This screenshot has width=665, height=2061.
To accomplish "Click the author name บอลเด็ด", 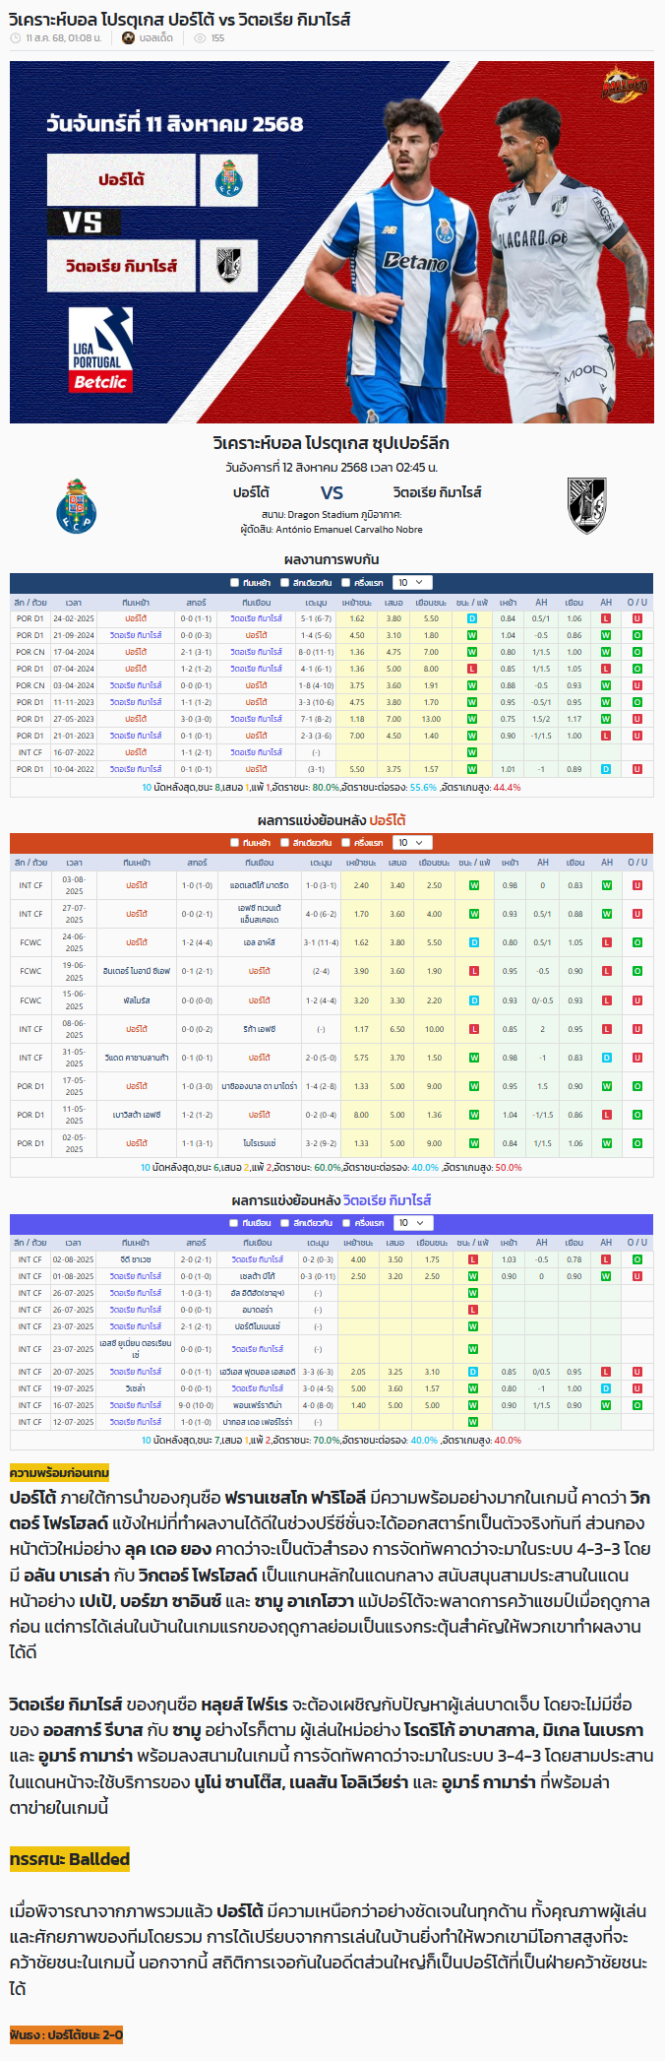I will tap(155, 38).
